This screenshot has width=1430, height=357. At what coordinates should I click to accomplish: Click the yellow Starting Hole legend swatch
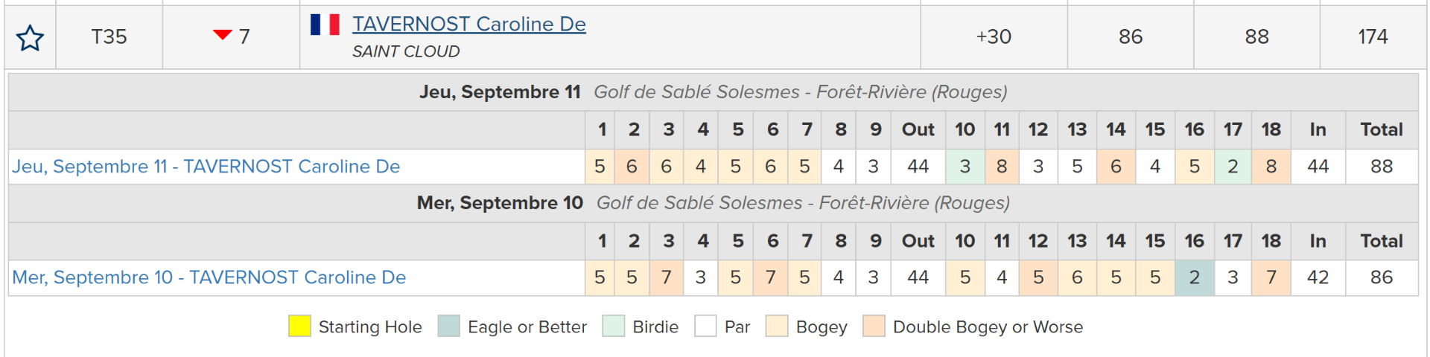[299, 326]
